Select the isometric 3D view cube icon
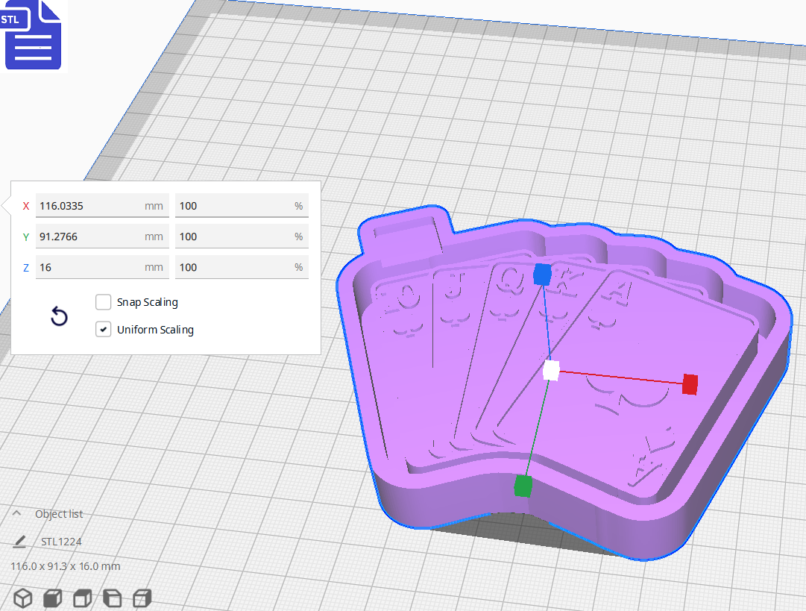The width and height of the screenshot is (806, 611). click(22, 598)
